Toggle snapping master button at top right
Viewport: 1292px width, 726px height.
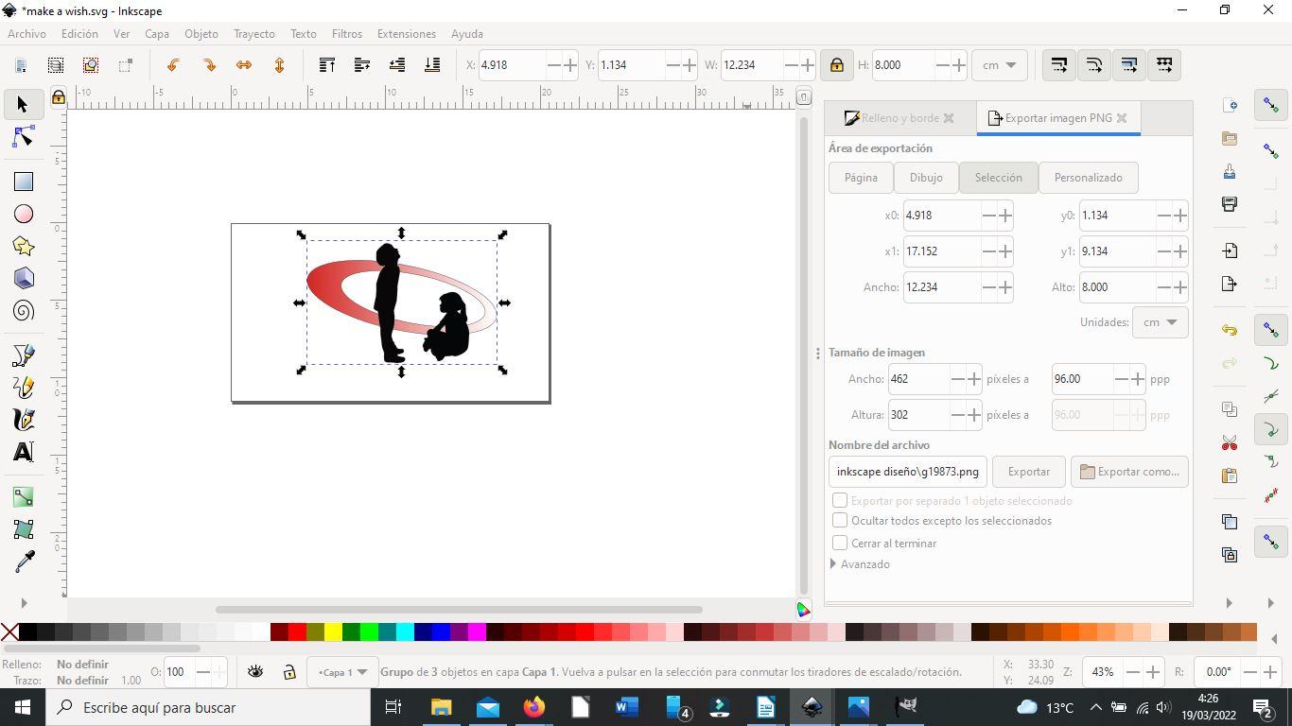click(1272, 105)
